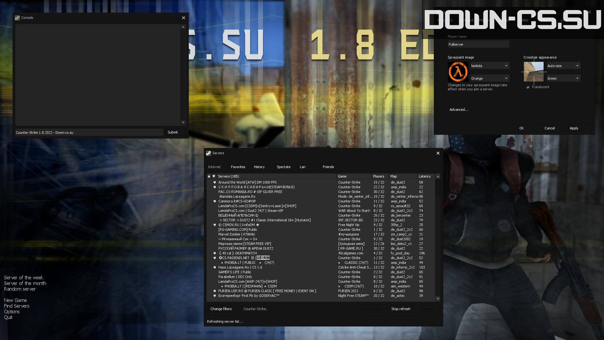Click the crosshair appearance preview image

coord(534,72)
